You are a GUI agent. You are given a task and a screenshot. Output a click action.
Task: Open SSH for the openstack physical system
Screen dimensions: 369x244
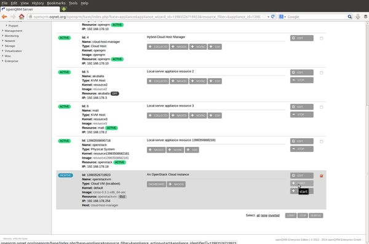tap(192, 149)
